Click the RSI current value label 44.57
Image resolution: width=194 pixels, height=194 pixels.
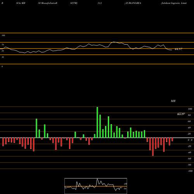click(x=178, y=49)
